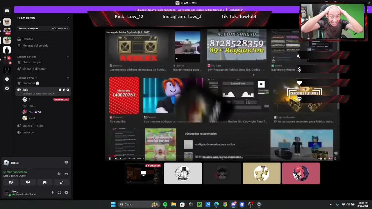Show hidden system tray icons
Image resolution: width=372 pixels, height=209 pixels.
coord(331,204)
